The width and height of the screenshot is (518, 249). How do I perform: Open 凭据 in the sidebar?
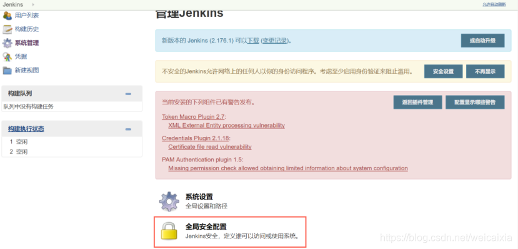[x=21, y=56]
